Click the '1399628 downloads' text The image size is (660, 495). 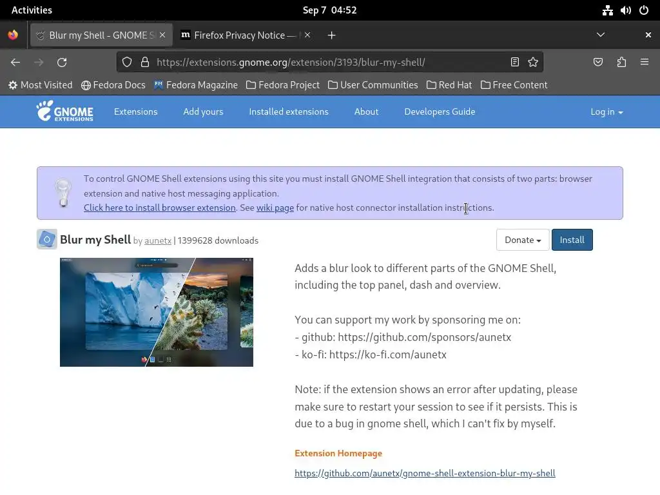point(218,240)
